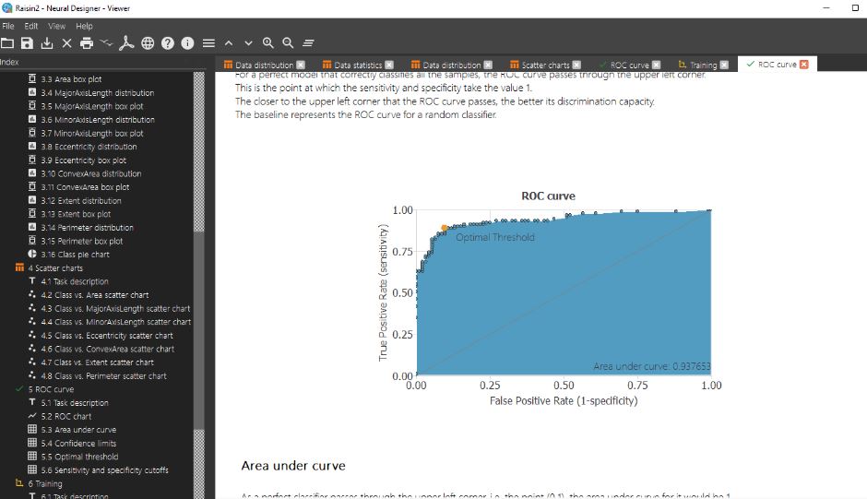Go to previous item with up chevron
Viewport: 867px width, 499px height.
coord(229,42)
